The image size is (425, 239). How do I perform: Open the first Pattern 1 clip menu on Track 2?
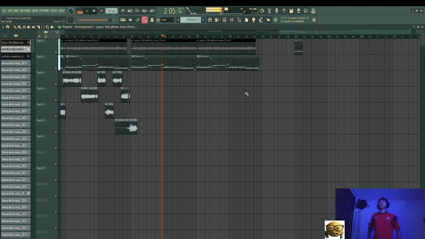coord(67,56)
